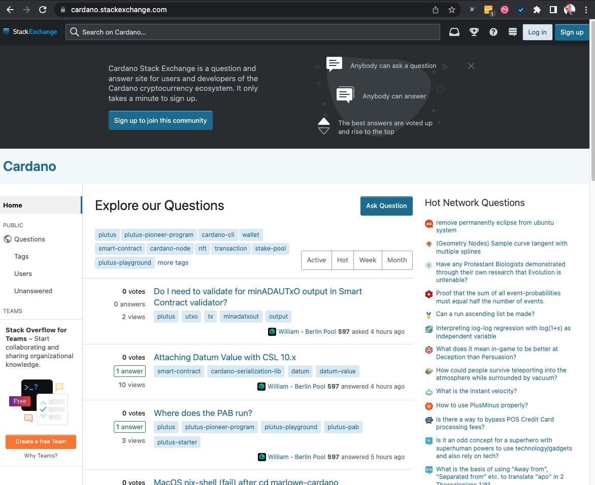This screenshot has width=595, height=485.
Task: Click William's avatar on minADAUTxO question
Action: tap(272, 332)
